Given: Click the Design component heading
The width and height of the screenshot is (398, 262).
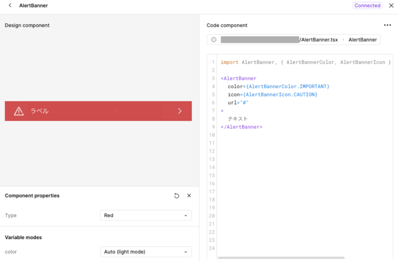Looking at the screenshot, I should click(x=27, y=25).
